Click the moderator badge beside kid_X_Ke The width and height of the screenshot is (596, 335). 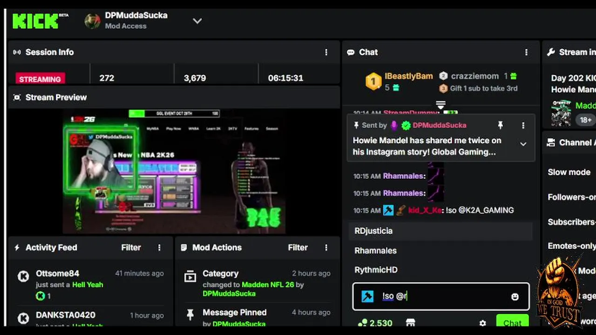click(x=388, y=210)
